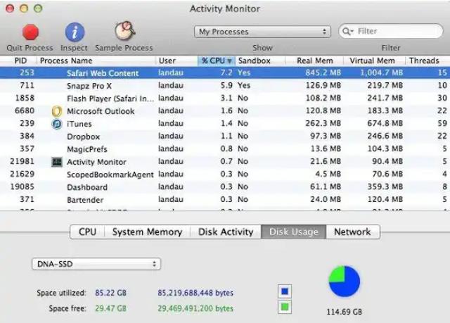This screenshot has width=450, height=323.
Task: Select the iTunes process name
Action: [79, 124]
